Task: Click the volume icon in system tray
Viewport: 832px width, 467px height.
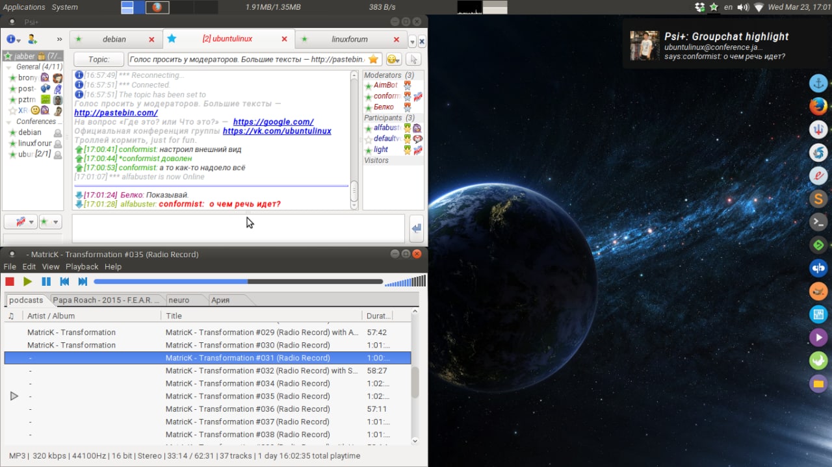Action: (x=744, y=7)
